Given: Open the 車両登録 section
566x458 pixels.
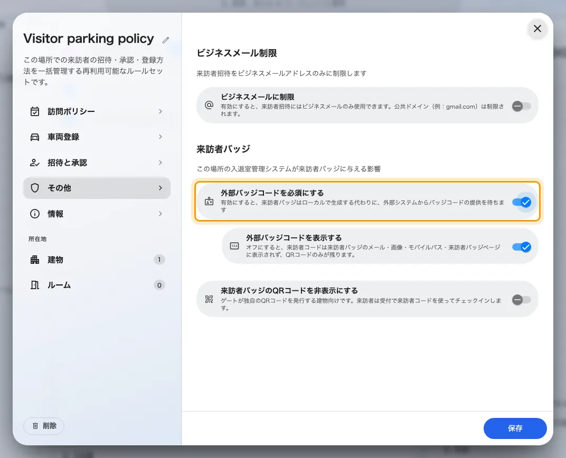Looking at the screenshot, I should (97, 137).
